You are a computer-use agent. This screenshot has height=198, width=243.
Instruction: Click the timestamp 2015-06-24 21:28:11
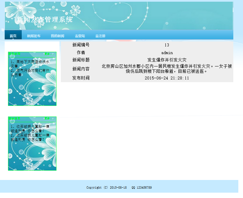coord(167,78)
